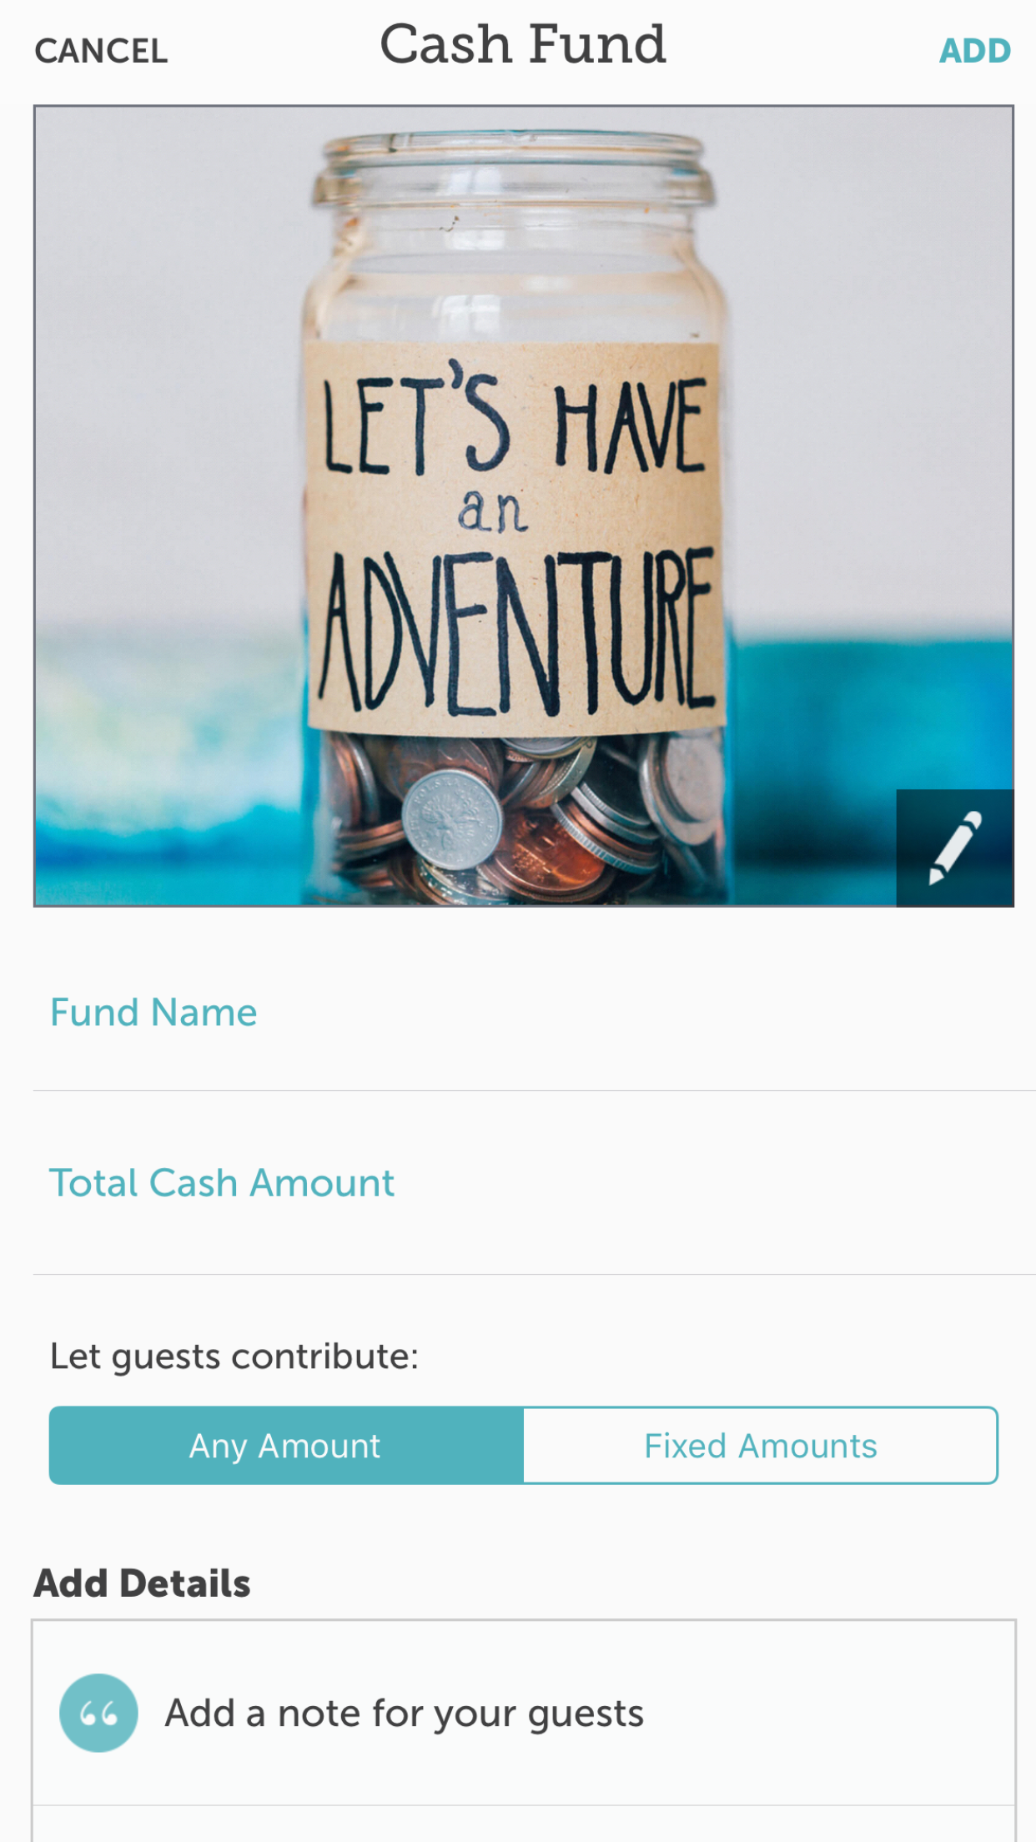Select the Any Amount option
1036x1842 pixels.
pyautogui.click(x=286, y=1446)
